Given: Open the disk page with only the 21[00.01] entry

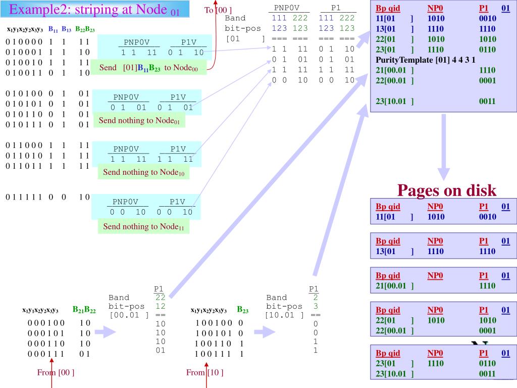Looking at the screenshot, I should coord(443,280).
